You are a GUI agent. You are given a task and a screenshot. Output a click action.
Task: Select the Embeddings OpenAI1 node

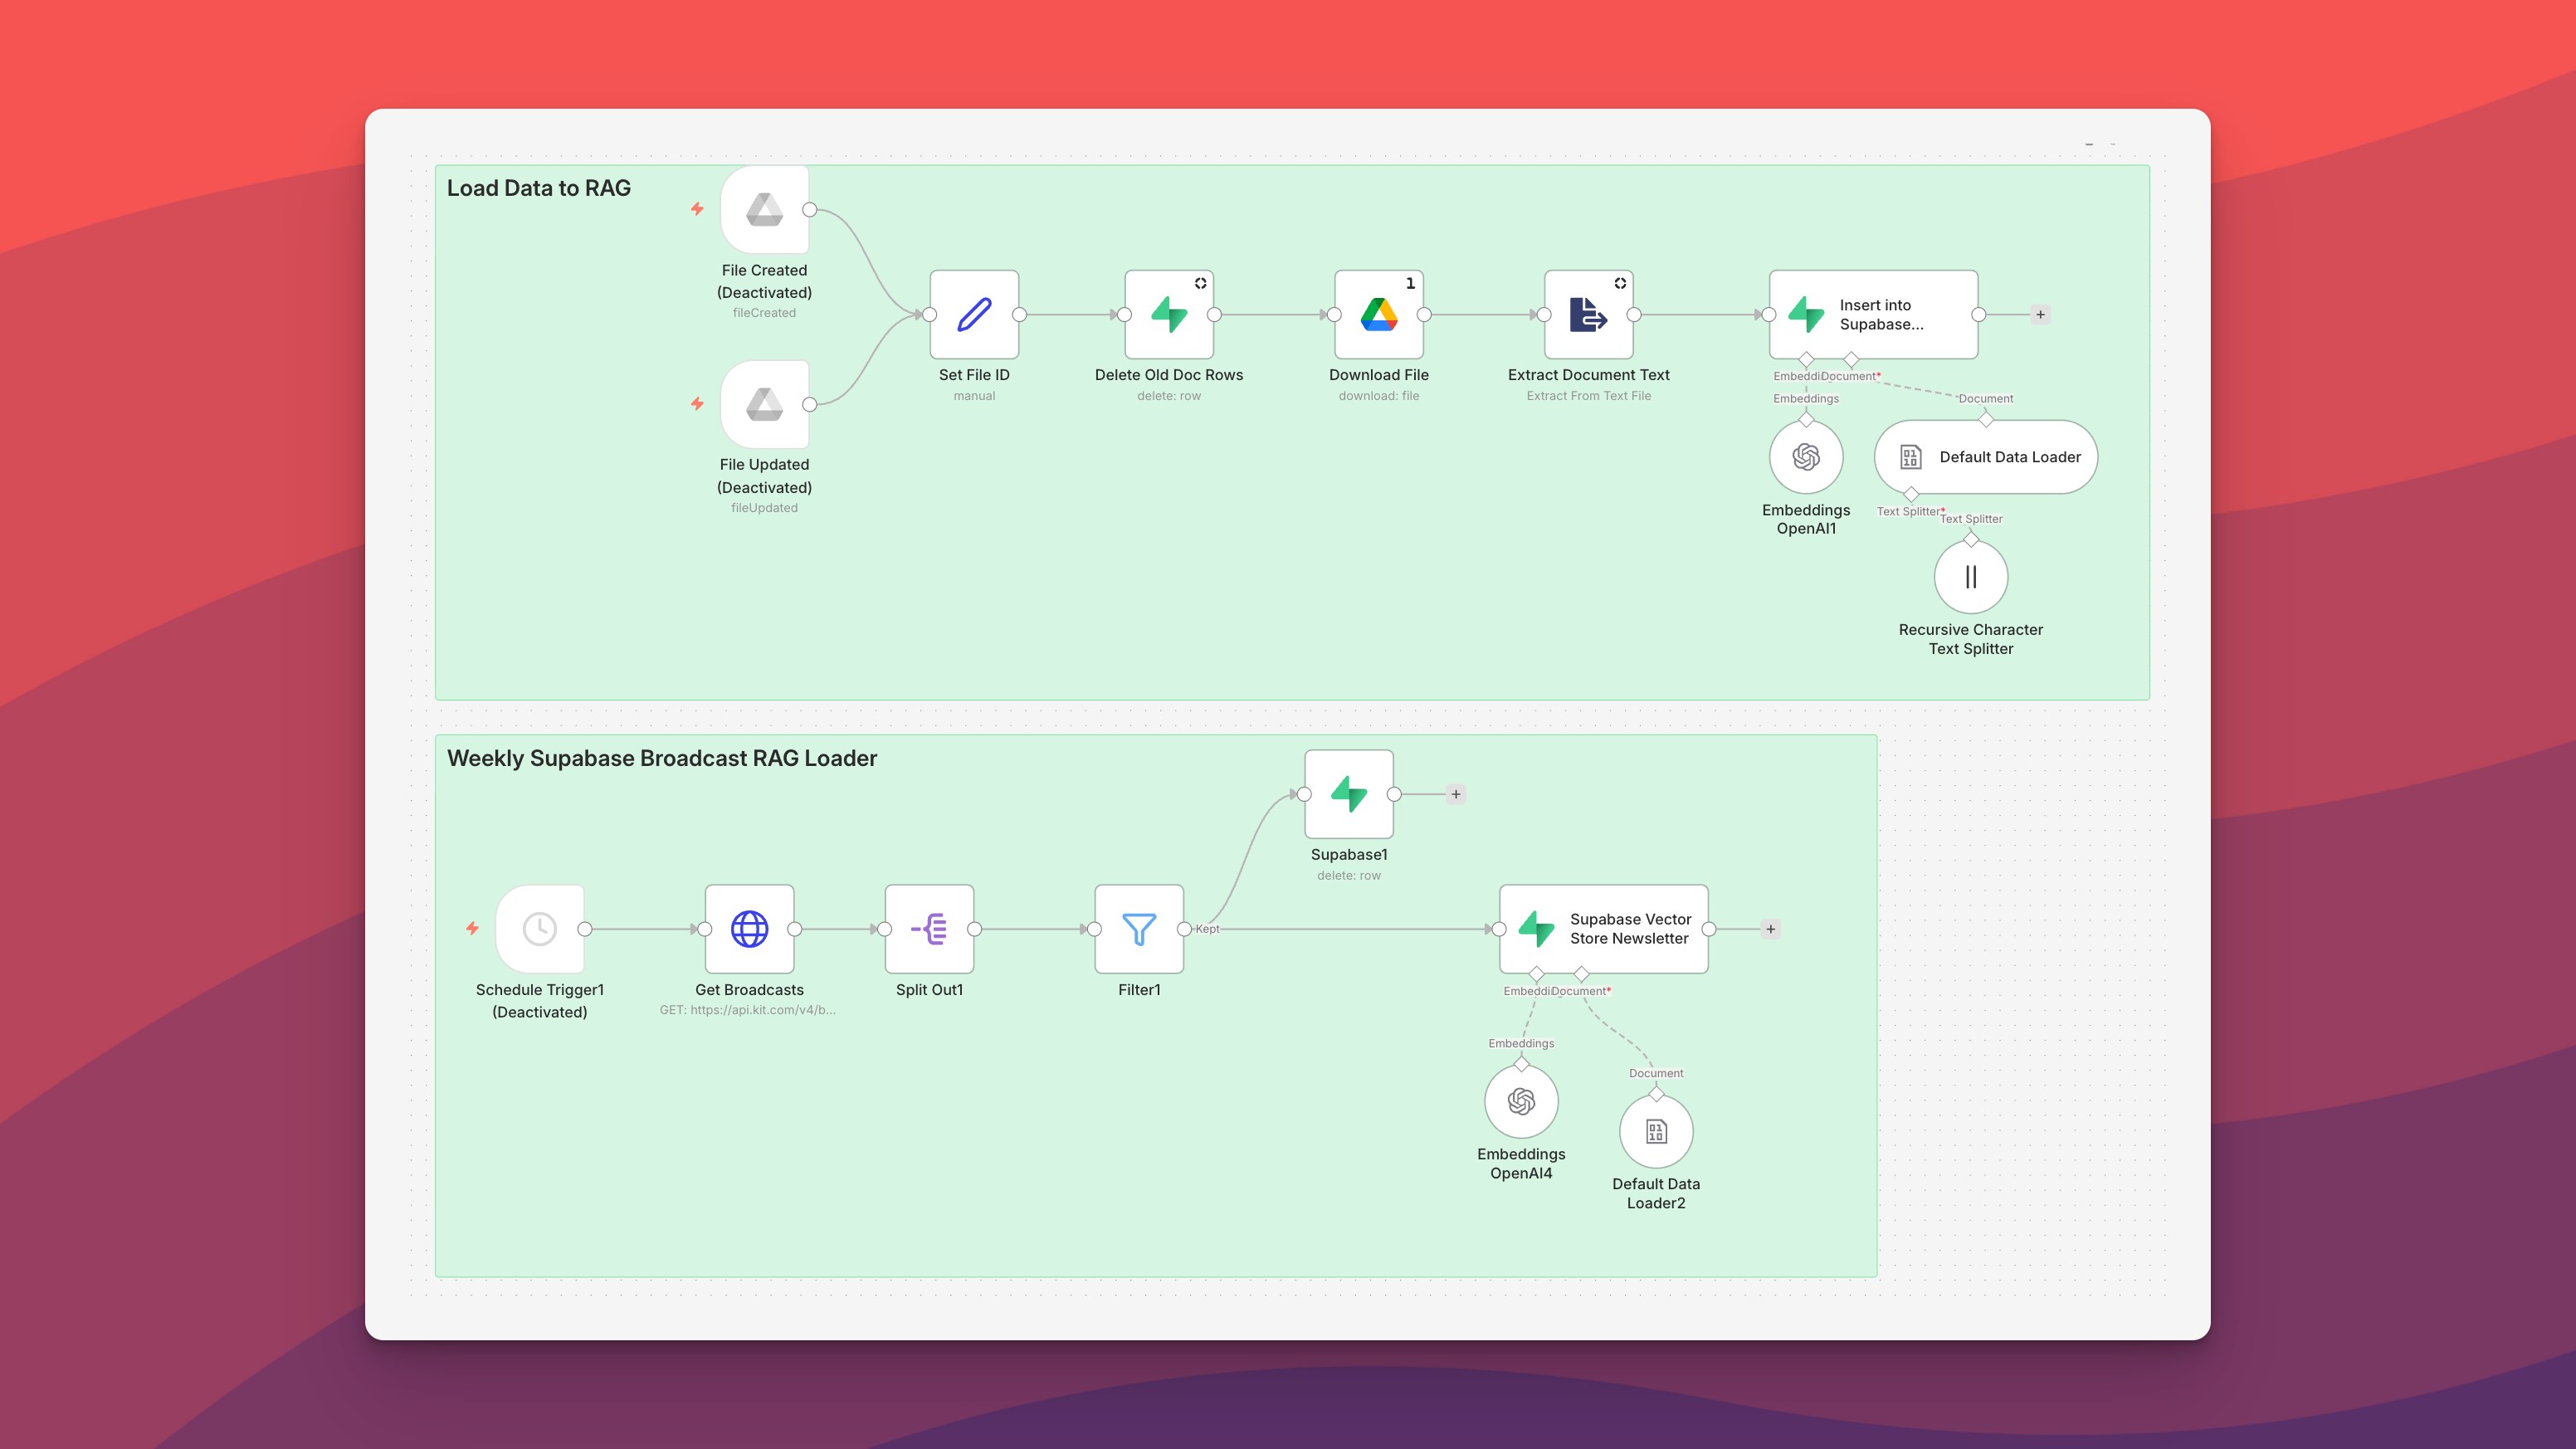(1806, 457)
